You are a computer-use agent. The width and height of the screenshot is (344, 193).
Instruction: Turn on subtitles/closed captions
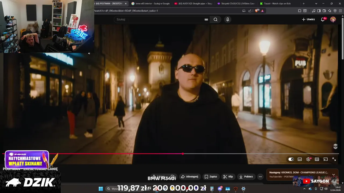(x=300, y=159)
